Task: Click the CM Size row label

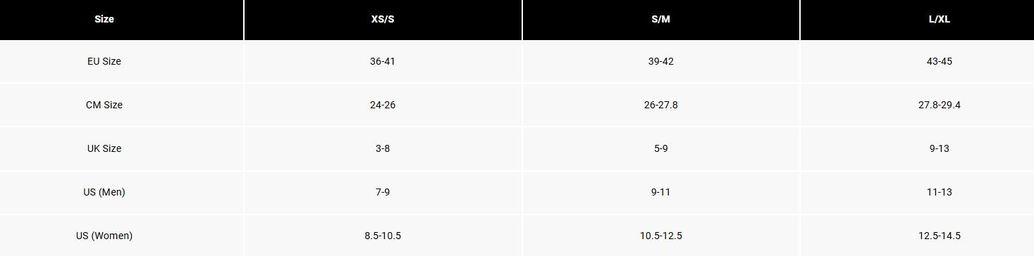Action: (x=104, y=105)
